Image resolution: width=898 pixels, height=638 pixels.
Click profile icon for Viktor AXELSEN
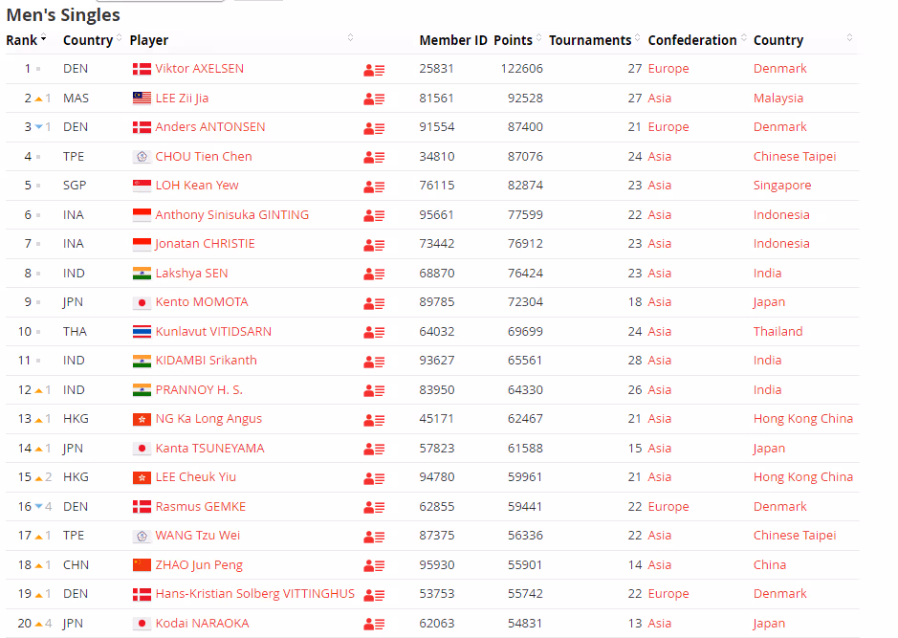(x=374, y=70)
